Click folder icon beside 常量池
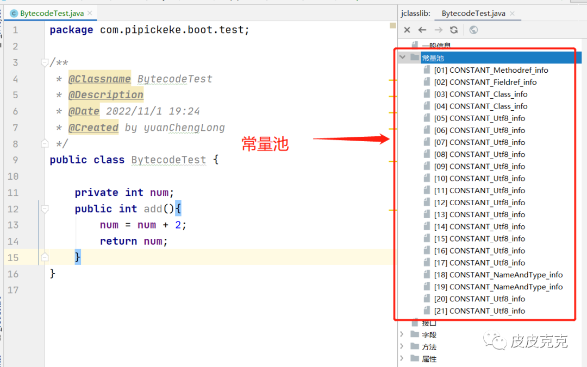This screenshot has width=587, height=367. [414, 57]
